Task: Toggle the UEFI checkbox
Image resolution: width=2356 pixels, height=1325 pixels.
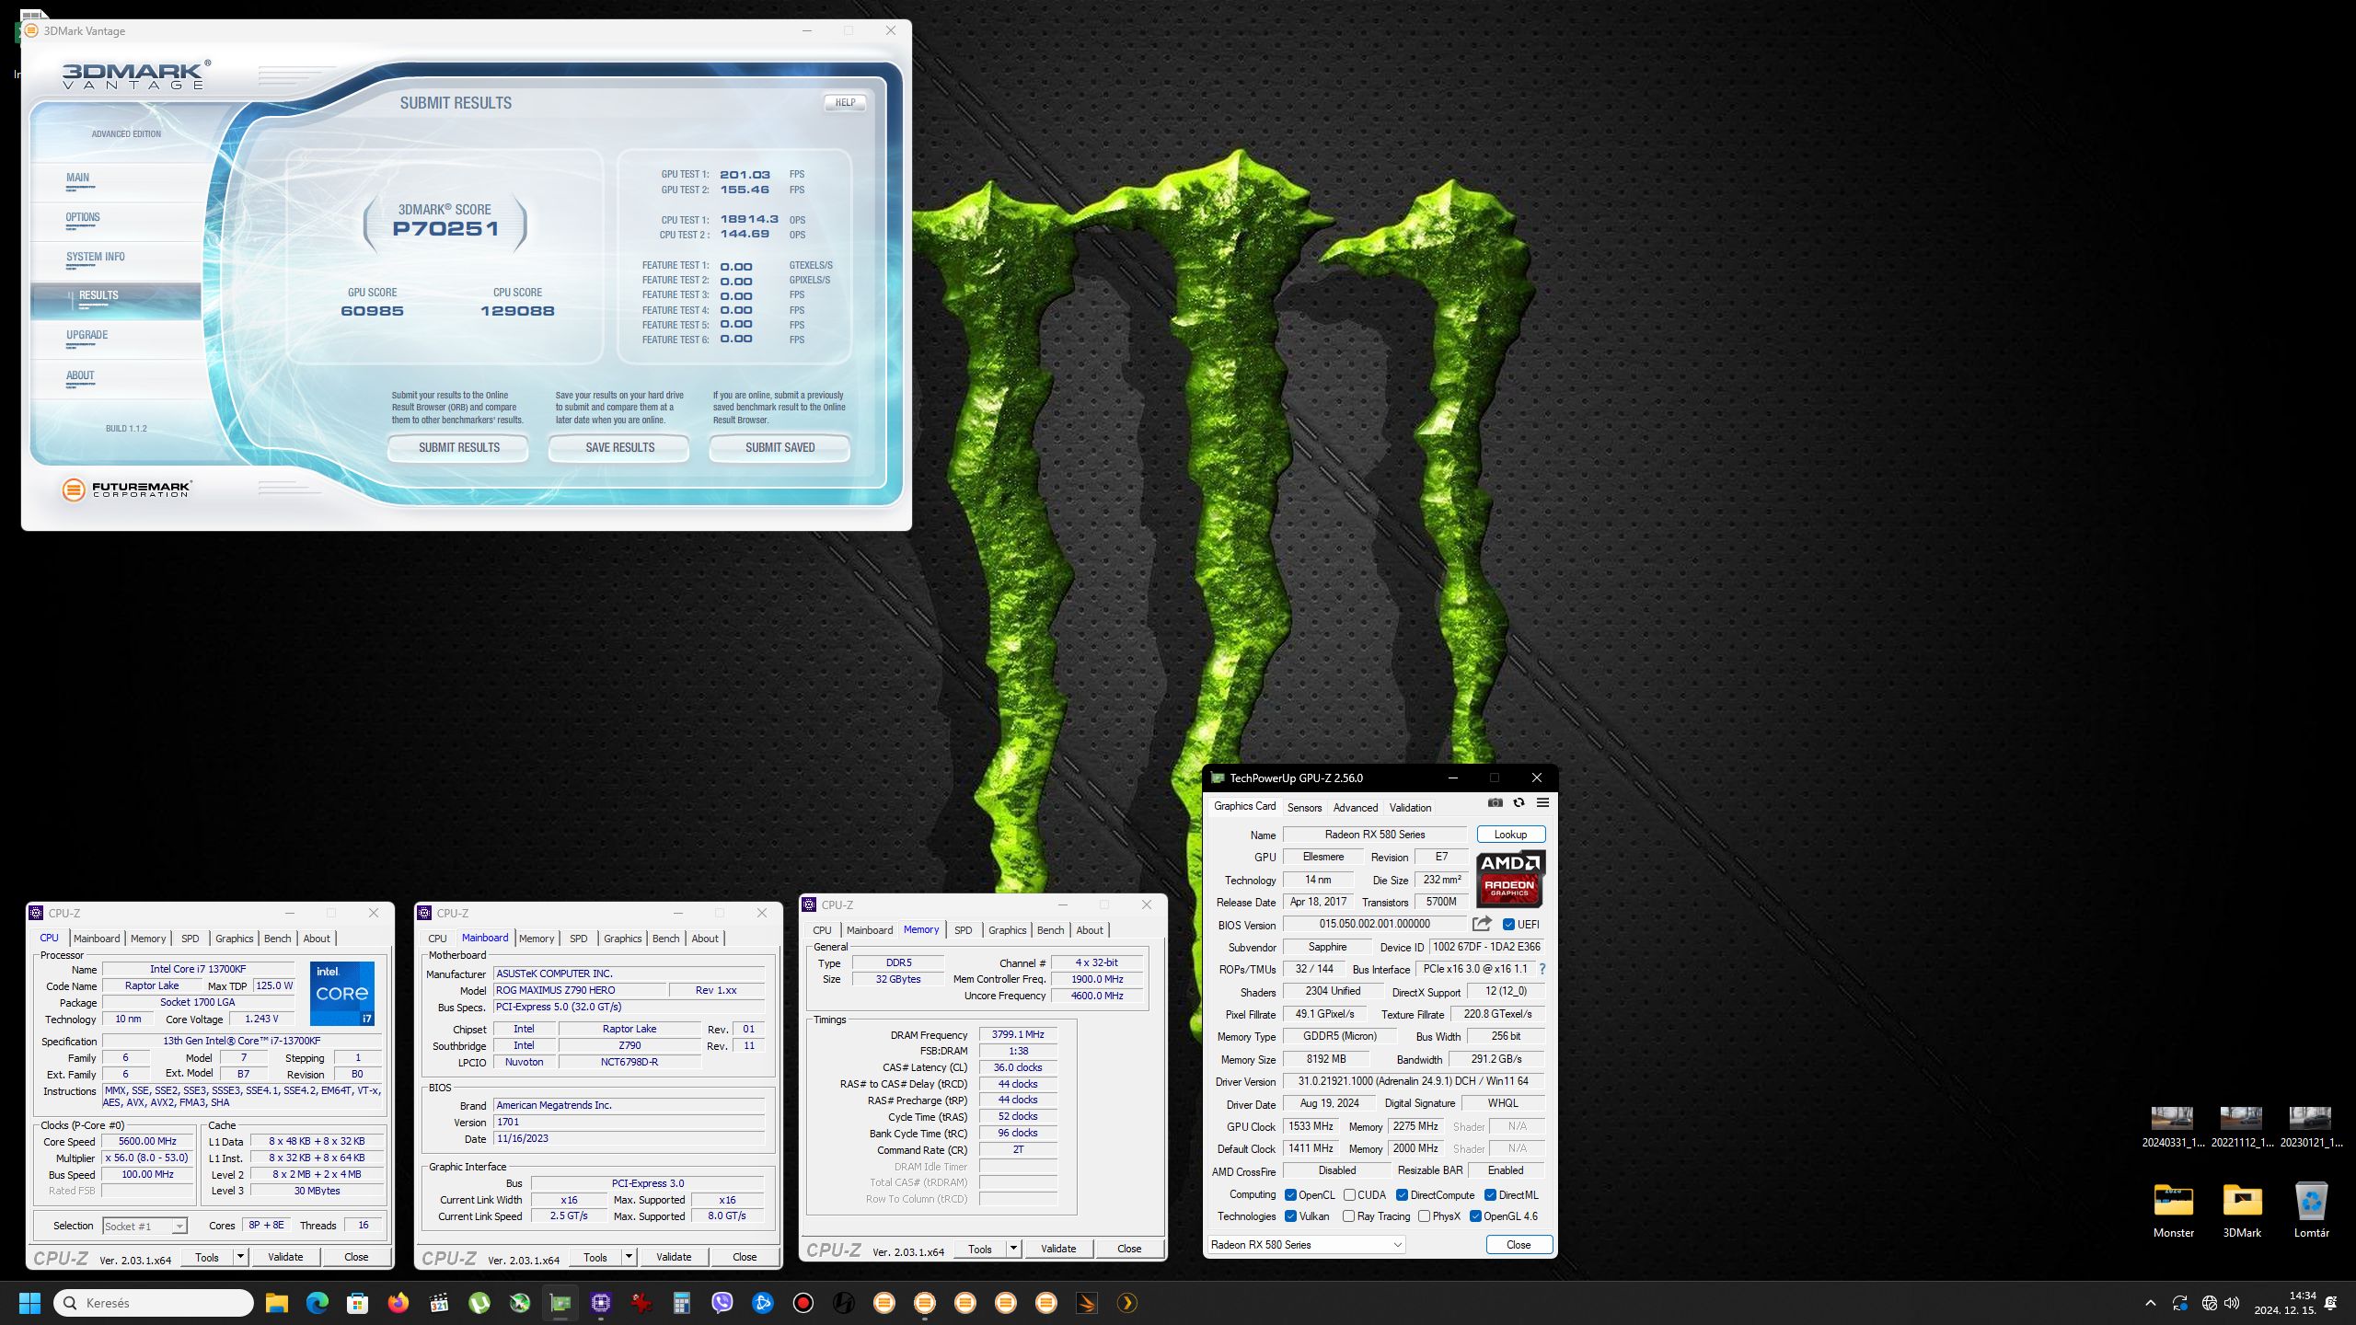Action: pos(1508,925)
